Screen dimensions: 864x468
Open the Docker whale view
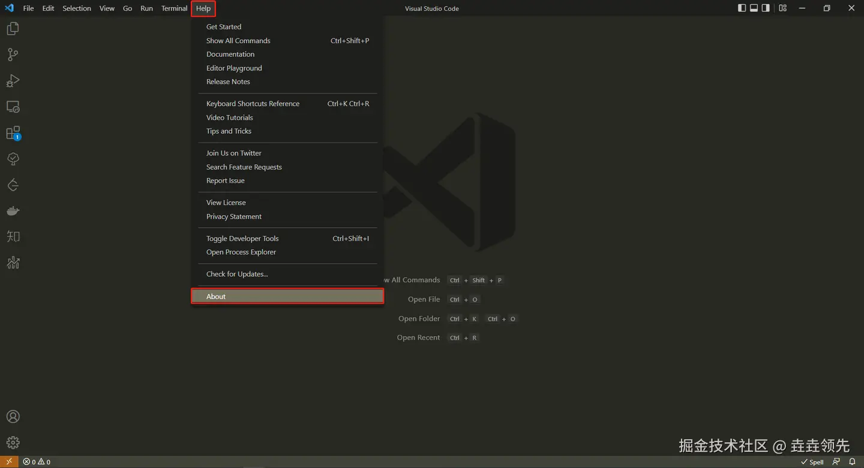[13, 211]
